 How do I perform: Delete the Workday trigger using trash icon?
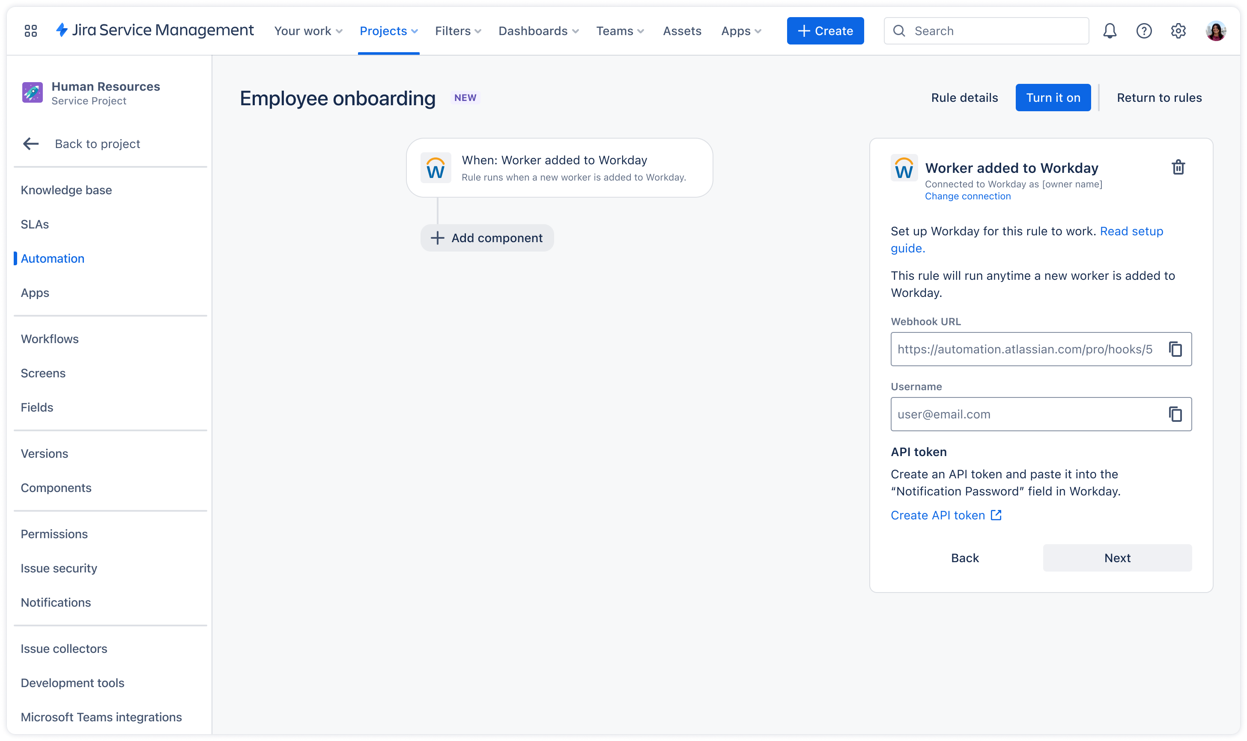[x=1178, y=167]
